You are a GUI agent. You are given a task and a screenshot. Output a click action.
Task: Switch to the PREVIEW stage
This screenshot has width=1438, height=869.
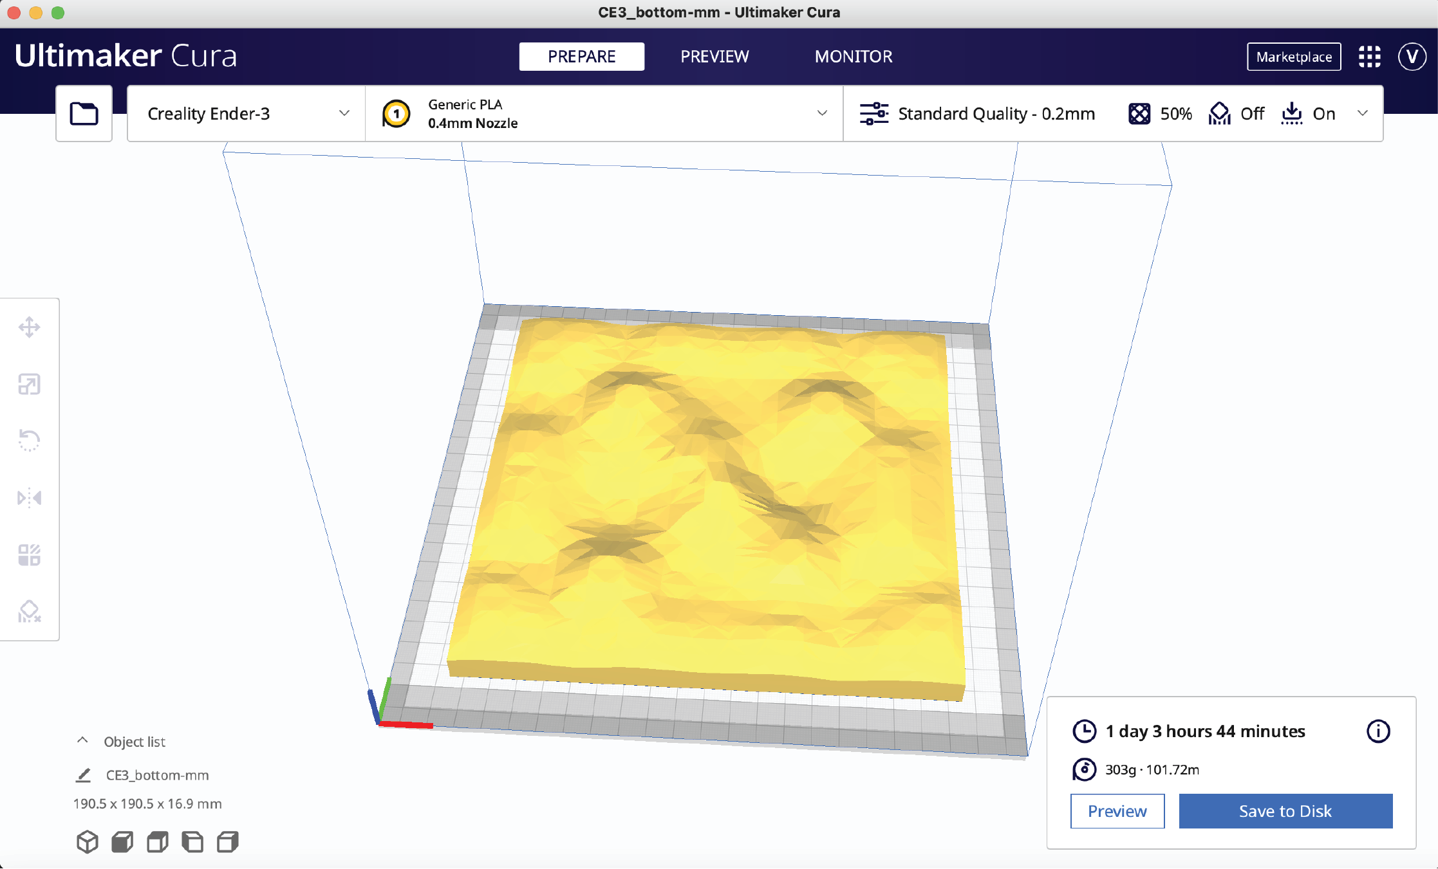point(714,57)
